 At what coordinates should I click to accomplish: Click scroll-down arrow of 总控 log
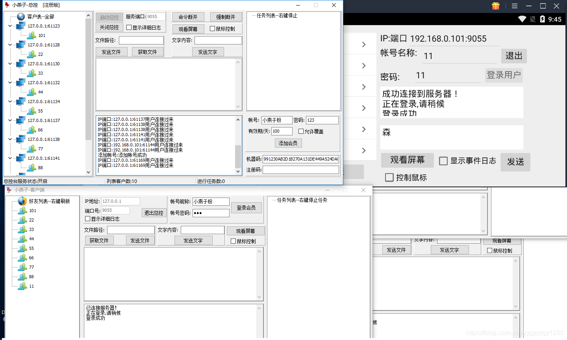238,172
